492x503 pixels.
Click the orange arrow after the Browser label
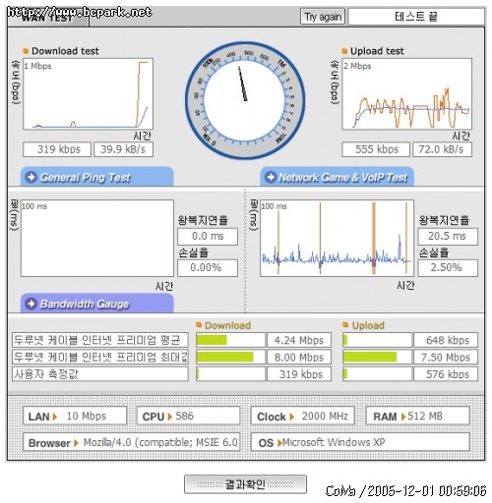76,443
